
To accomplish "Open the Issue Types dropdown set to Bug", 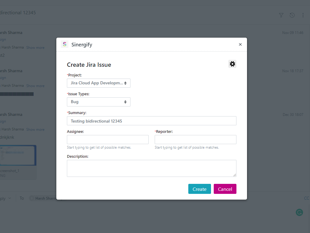I will coord(99,102).
